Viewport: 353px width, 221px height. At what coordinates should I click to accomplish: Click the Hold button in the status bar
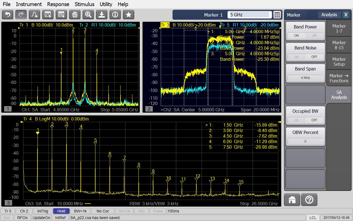point(61,211)
